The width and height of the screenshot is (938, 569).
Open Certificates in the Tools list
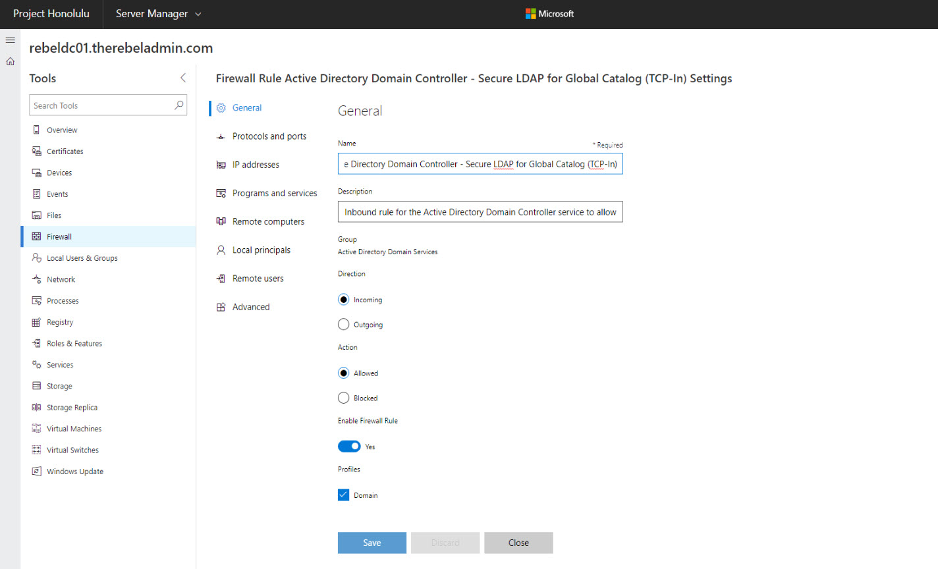(x=109, y=151)
